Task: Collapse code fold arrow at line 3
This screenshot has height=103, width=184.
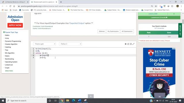Action: [x=35, y=53]
